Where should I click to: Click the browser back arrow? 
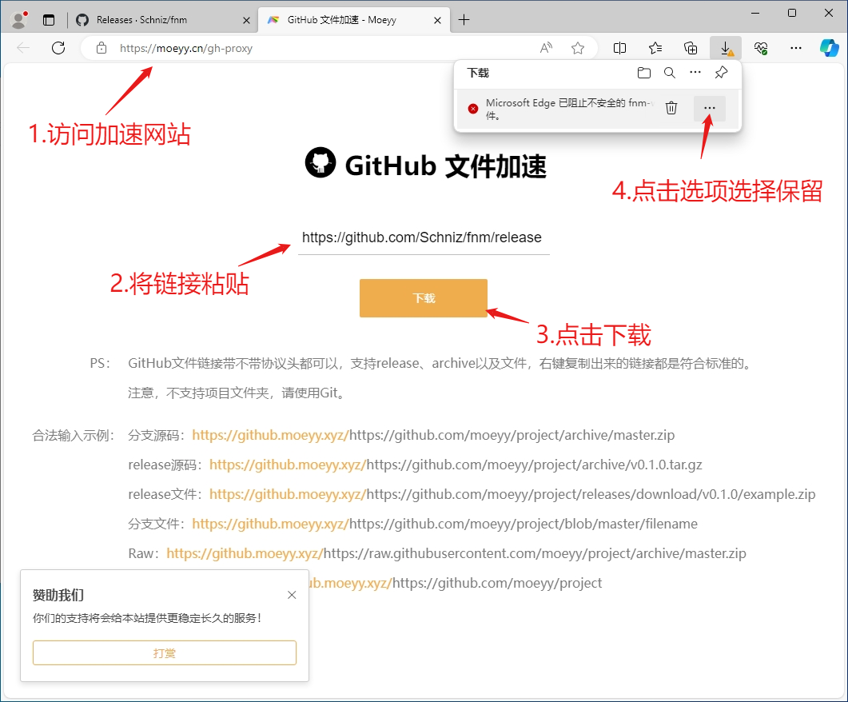(x=23, y=48)
